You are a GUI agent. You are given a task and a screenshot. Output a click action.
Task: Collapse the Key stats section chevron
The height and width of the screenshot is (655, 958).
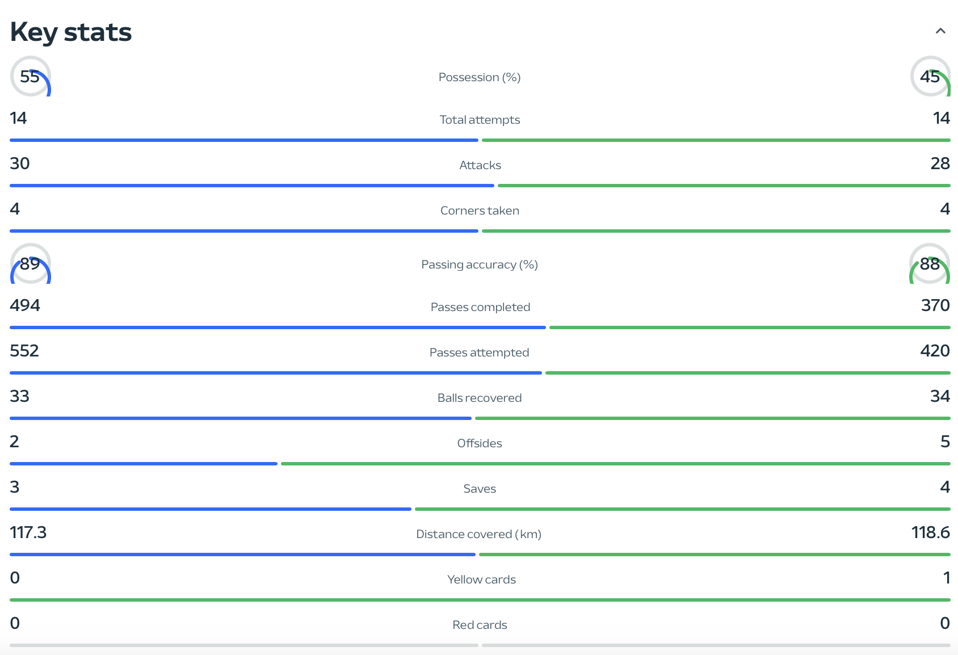pyautogui.click(x=940, y=31)
